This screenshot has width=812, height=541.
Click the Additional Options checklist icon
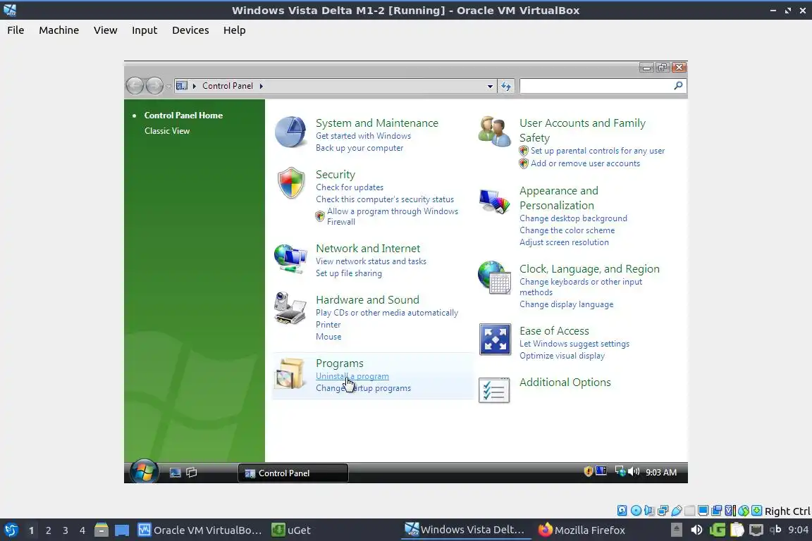point(494,390)
